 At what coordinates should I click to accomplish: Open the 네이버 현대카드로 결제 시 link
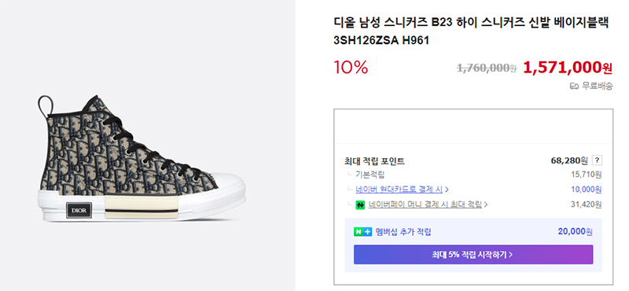pyautogui.click(x=399, y=189)
